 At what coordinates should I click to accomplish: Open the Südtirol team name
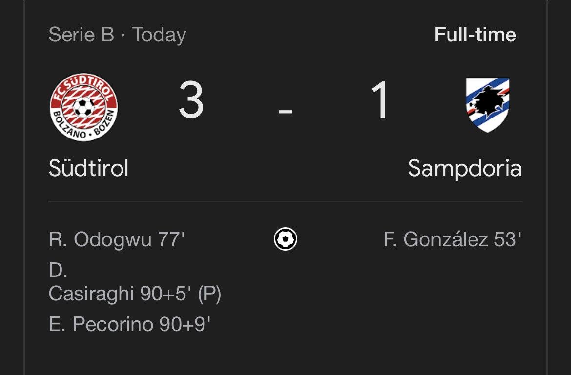[88, 169]
